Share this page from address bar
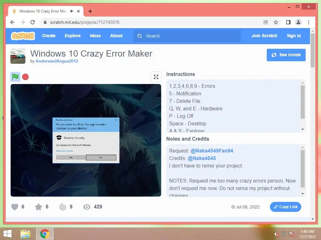Image resolution: width=321 pixels, height=240 pixels. click(x=266, y=22)
